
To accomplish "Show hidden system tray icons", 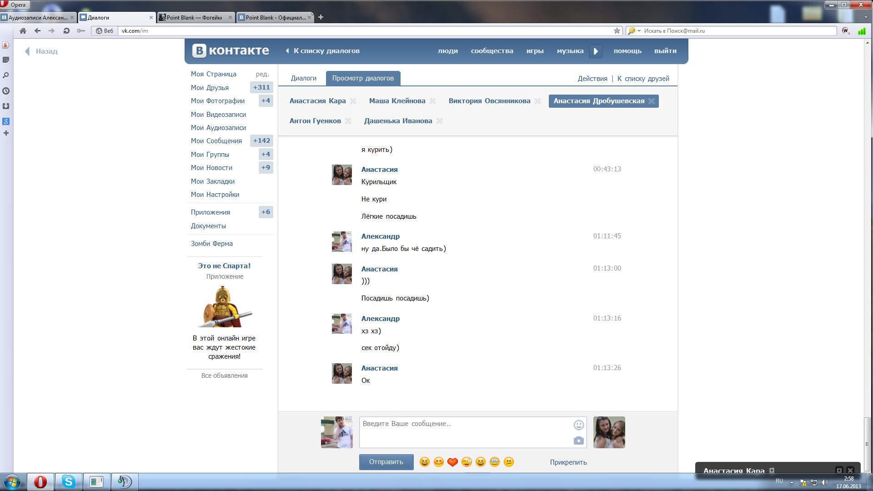I will (x=792, y=482).
